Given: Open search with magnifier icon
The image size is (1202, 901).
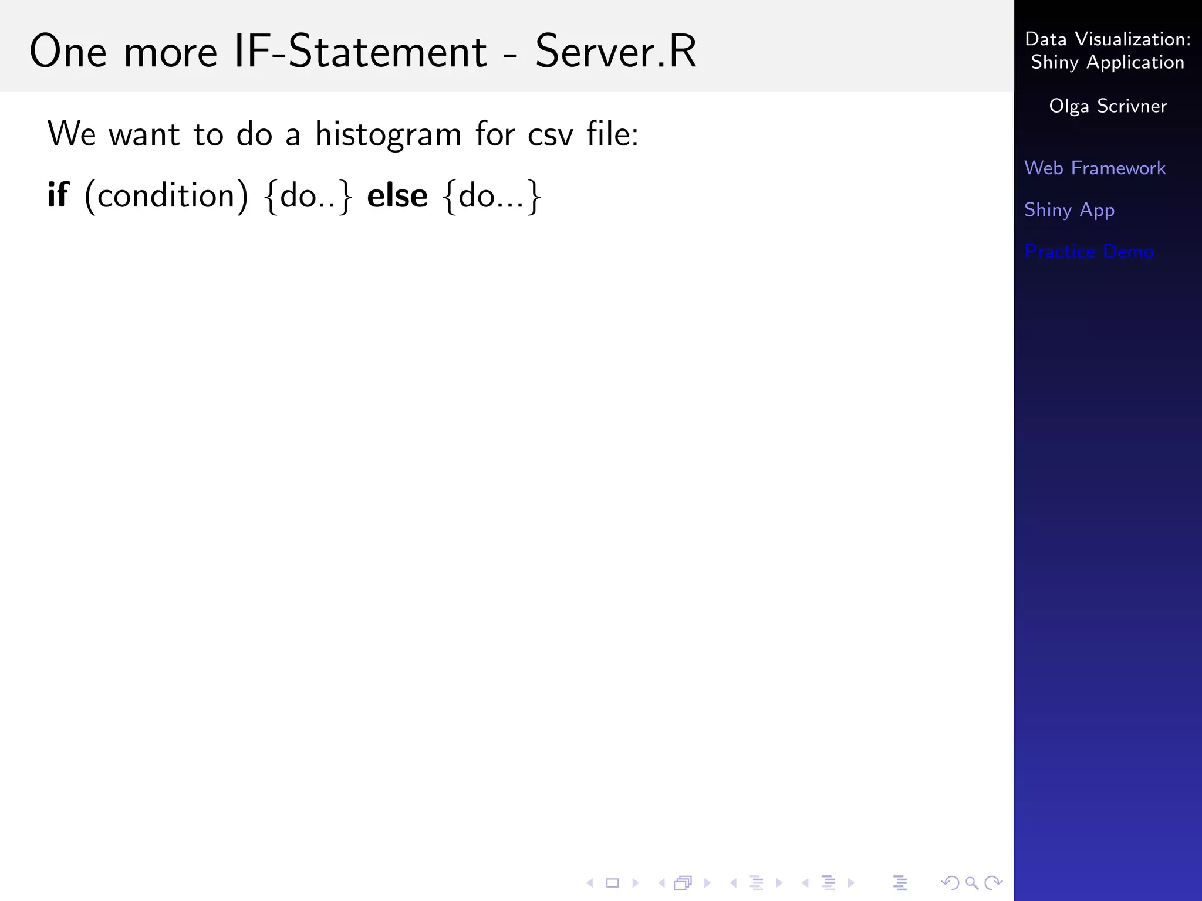Looking at the screenshot, I should [972, 882].
